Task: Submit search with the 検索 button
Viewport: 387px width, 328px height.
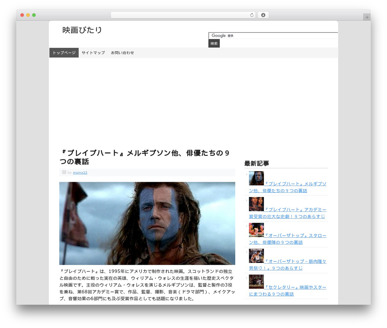Action: [x=214, y=44]
